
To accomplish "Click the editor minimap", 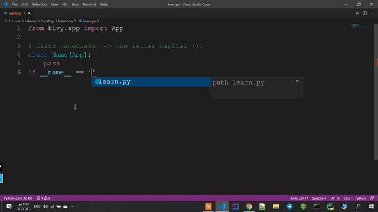I will pos(361,26).
